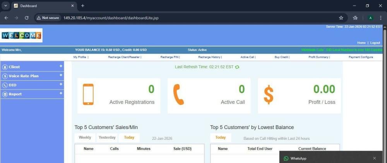Click the Not secure site information badge
This screenshot has height=163, width=387.
[x=48, y=18]
